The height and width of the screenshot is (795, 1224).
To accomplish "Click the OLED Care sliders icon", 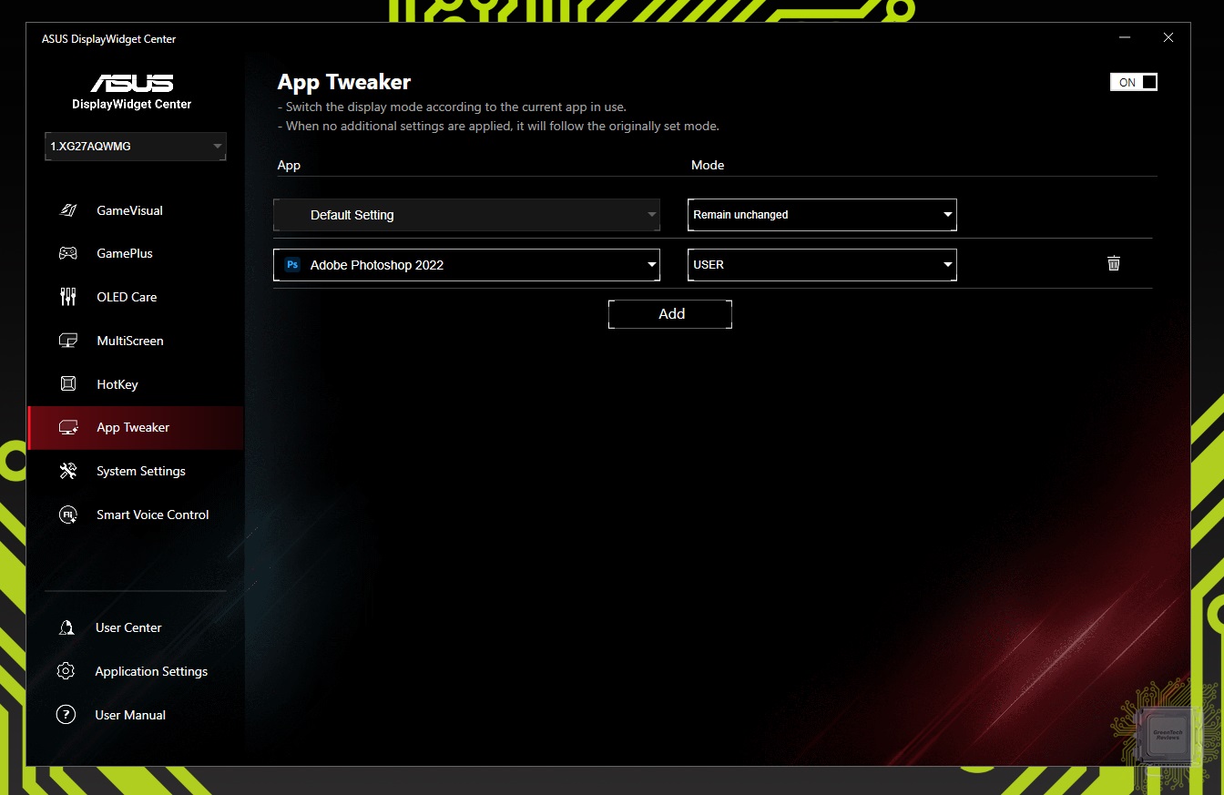I will pos(67,297).
